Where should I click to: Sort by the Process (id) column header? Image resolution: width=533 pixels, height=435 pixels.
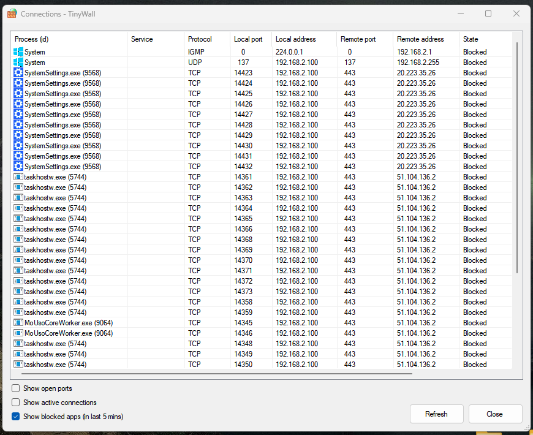click(x=69, y=39)
